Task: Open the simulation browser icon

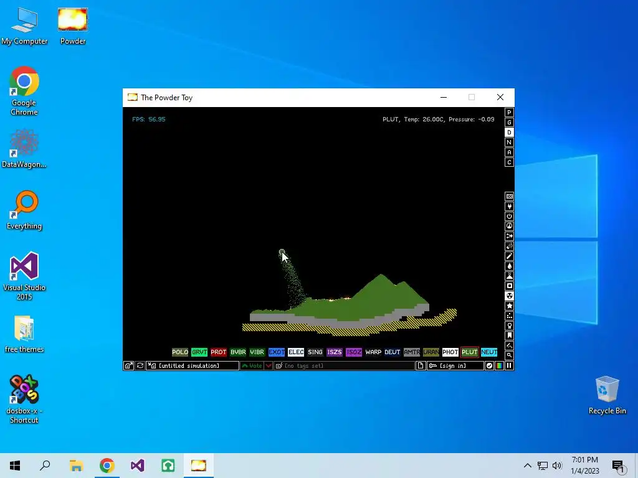Action: click(128, 366)
